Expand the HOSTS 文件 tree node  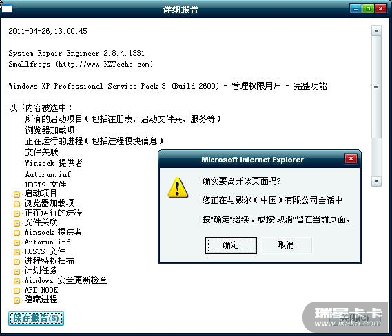(x=17, y=252)
